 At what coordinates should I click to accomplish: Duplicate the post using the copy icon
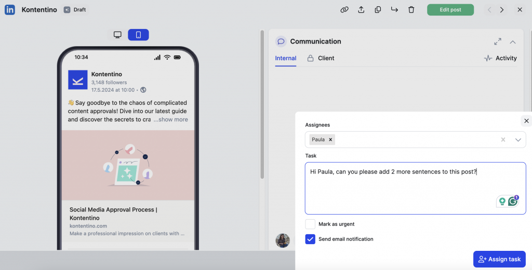pyautogui.click(x=378, y=10)
